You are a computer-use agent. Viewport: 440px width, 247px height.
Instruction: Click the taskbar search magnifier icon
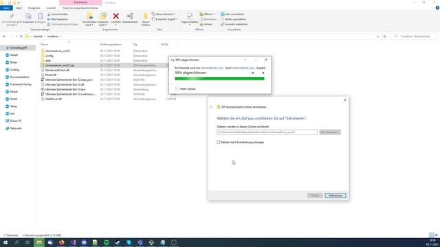click(16, 242)
